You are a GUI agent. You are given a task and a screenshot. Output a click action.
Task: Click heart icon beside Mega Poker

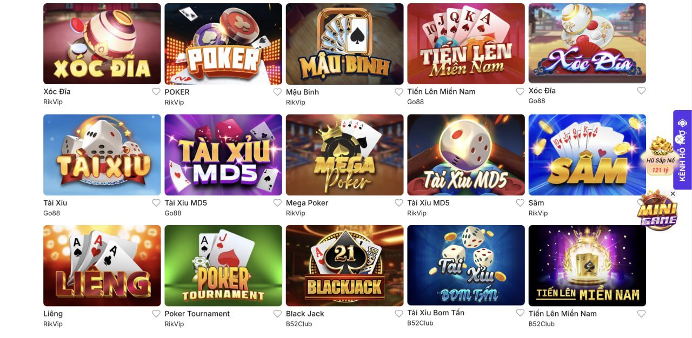[x=399, y=203]
